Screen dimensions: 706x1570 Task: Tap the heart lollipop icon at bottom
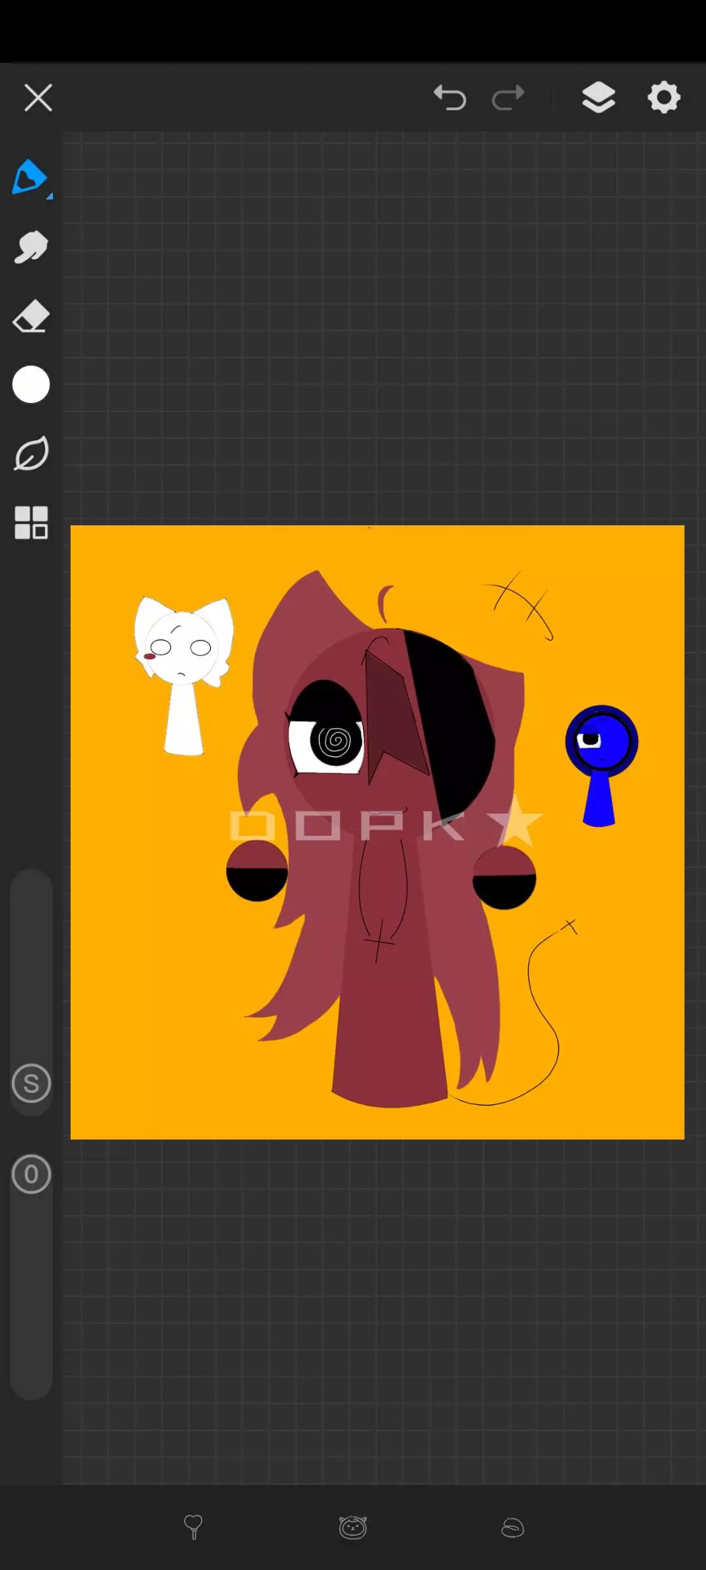[193, 1527]
